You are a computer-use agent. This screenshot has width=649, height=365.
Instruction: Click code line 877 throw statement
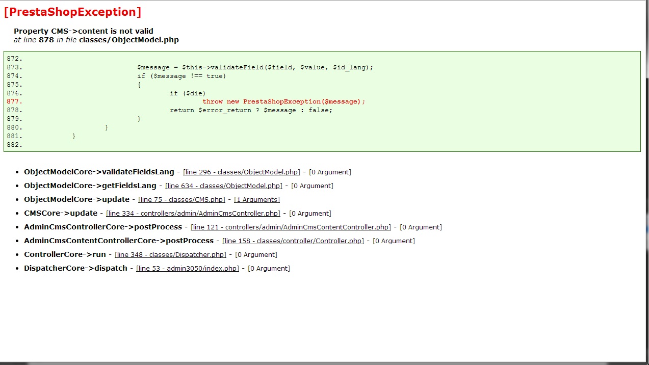(284, 101)
